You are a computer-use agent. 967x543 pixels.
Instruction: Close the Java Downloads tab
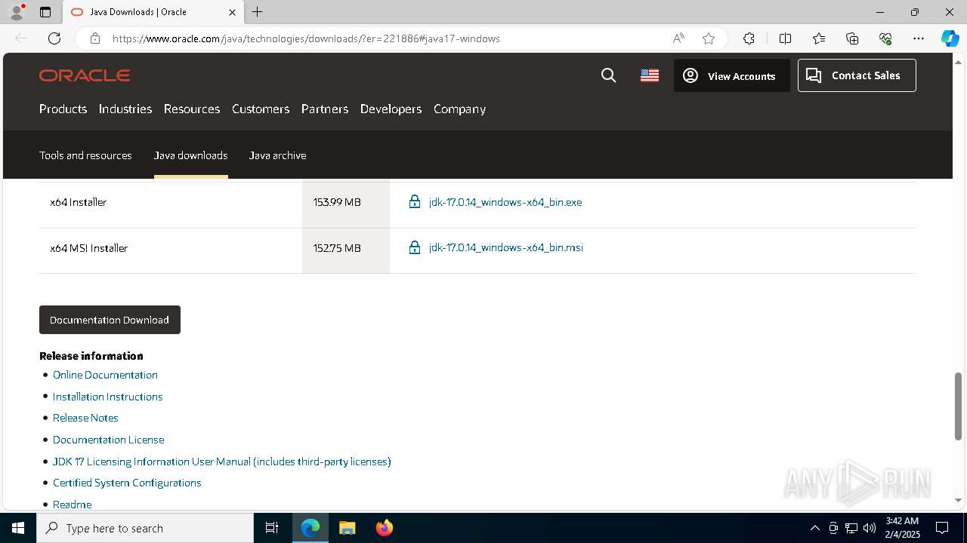(232, 12)
